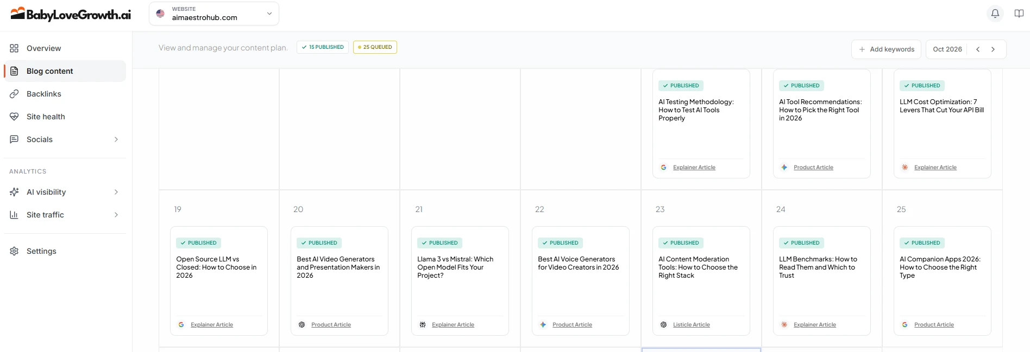Open AI Content Moderation Tools article

pyautogui.click(x=701, y=281)
